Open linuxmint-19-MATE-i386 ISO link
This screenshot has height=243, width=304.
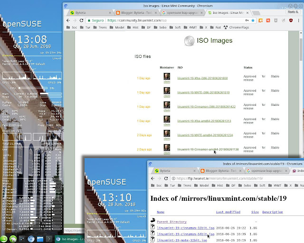(x=203, y=93)
